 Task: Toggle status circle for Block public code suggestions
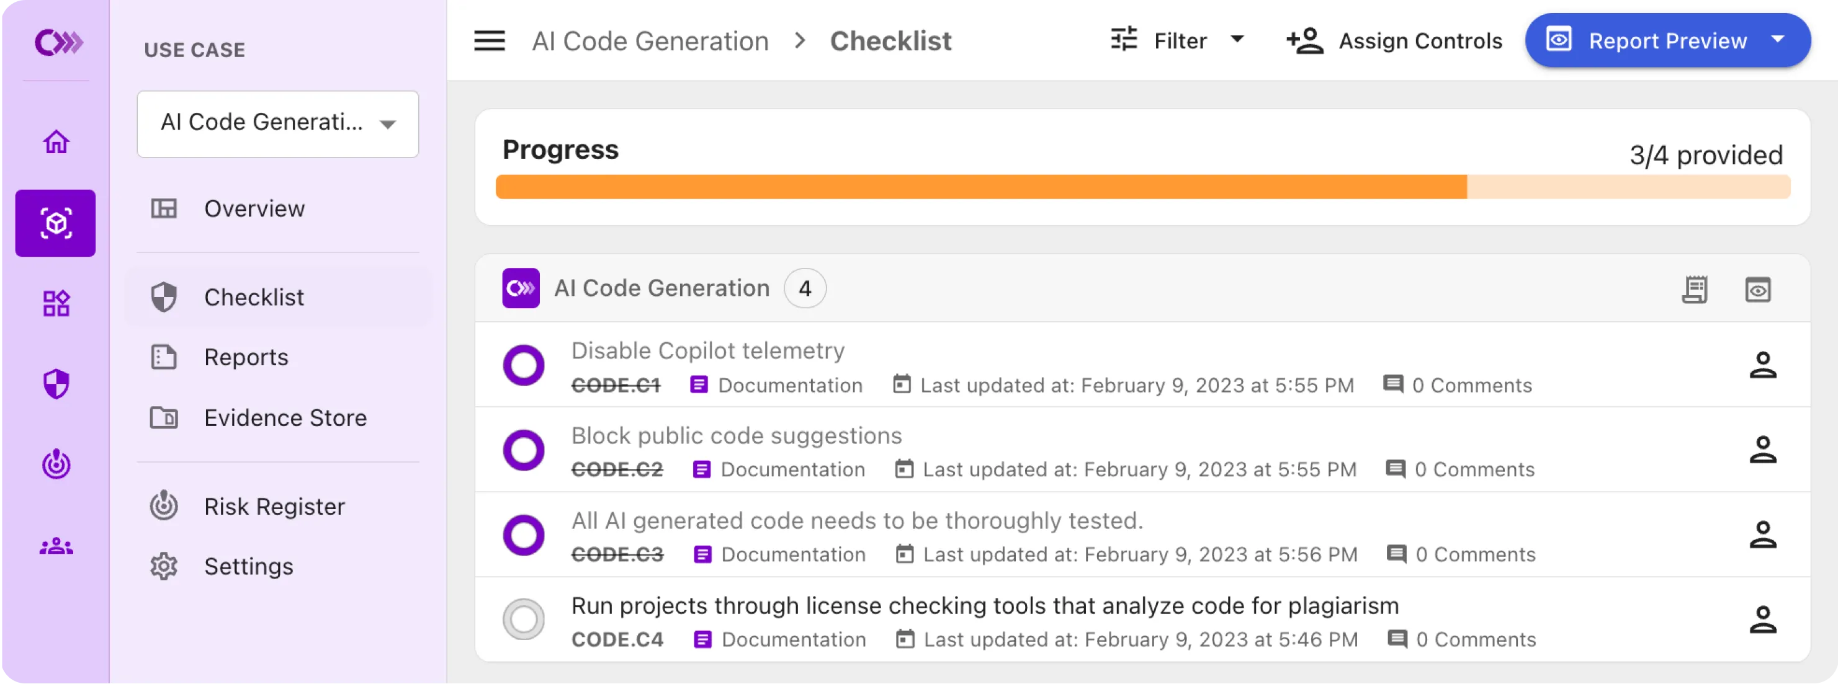pyautogui.click(x=524, y=450)
